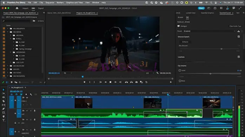
Task: Toggle Video 1 track eye visibility
Action: click(x=27, y=98)
